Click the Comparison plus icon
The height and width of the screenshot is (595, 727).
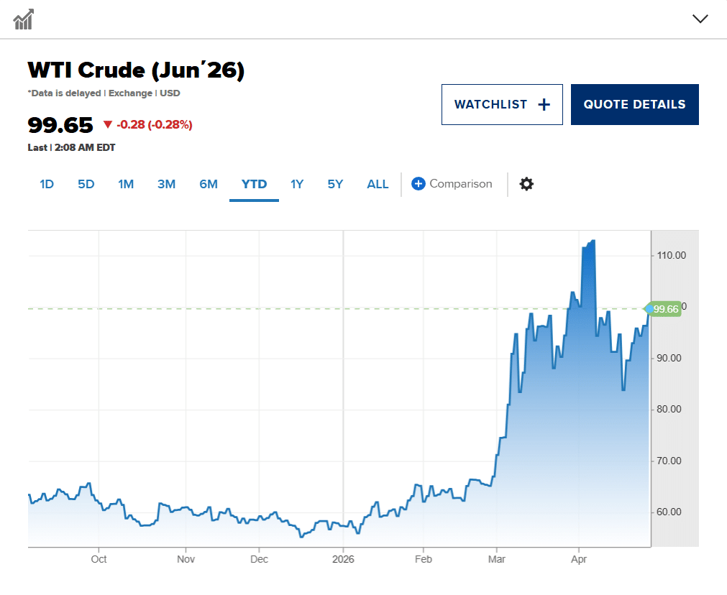418,184
